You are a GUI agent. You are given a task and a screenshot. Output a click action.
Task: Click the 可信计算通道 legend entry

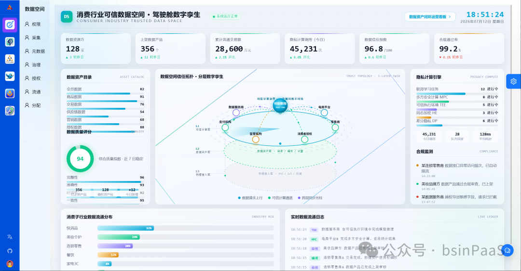(280, 198)
